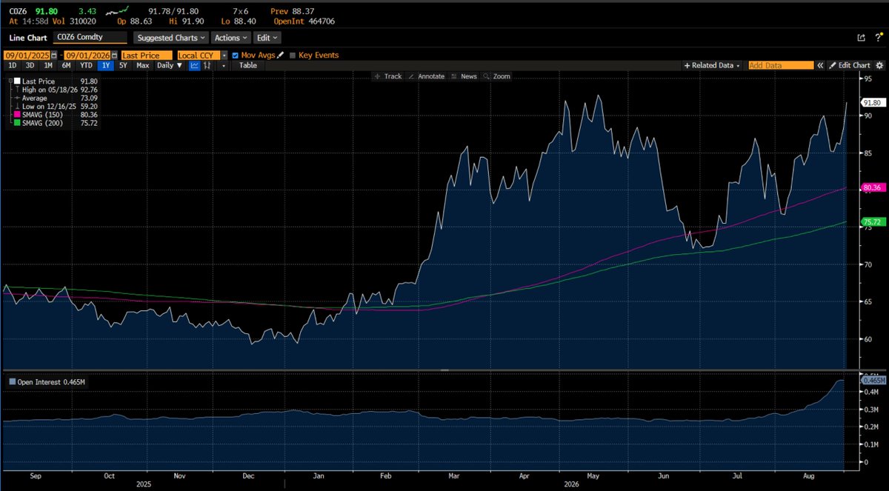Select the 3D time range

(x=30, y=65)
